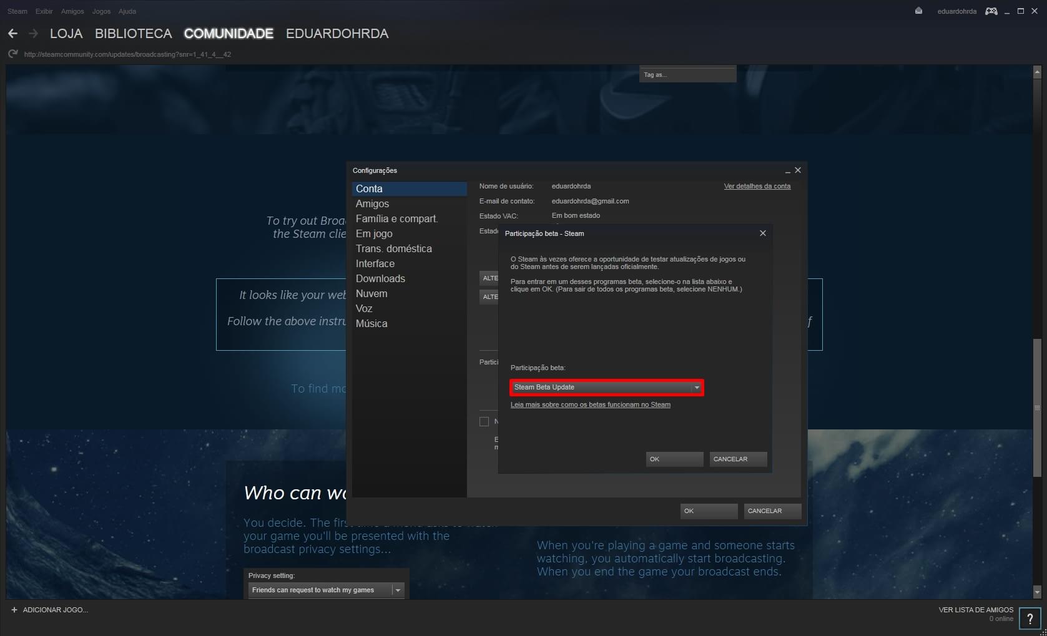Expand the Privacy setting dropdown

(327, 590)
